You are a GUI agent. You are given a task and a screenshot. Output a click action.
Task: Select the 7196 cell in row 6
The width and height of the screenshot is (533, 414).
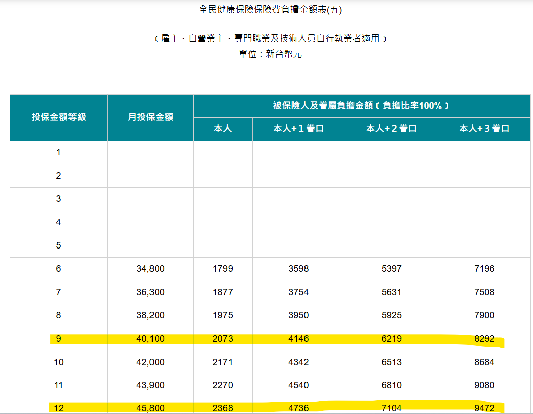click(x=484, y=269)
